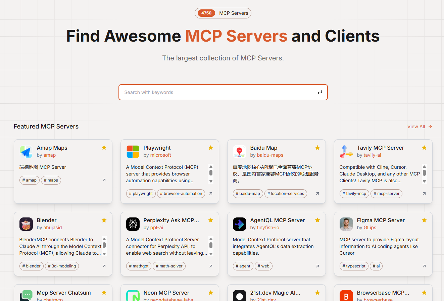Select the # 3d-modeling tag
The image size is (444, 301).
tap(62, 266)
